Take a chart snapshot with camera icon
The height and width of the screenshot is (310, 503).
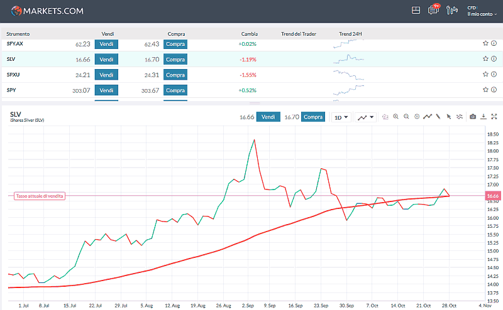473,117
